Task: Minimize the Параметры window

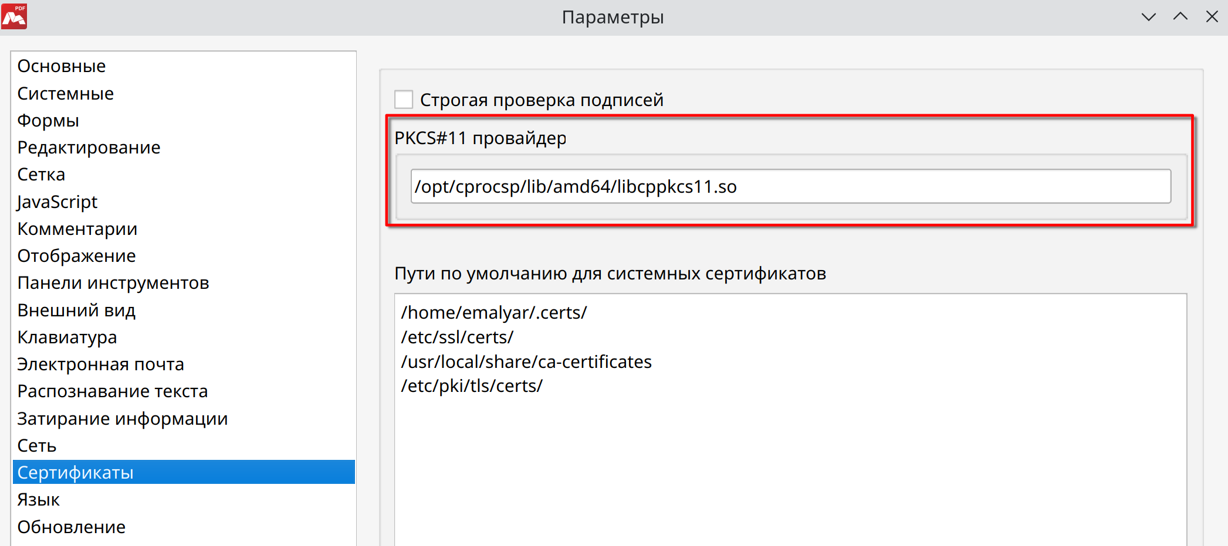Action: point(1149,17)
